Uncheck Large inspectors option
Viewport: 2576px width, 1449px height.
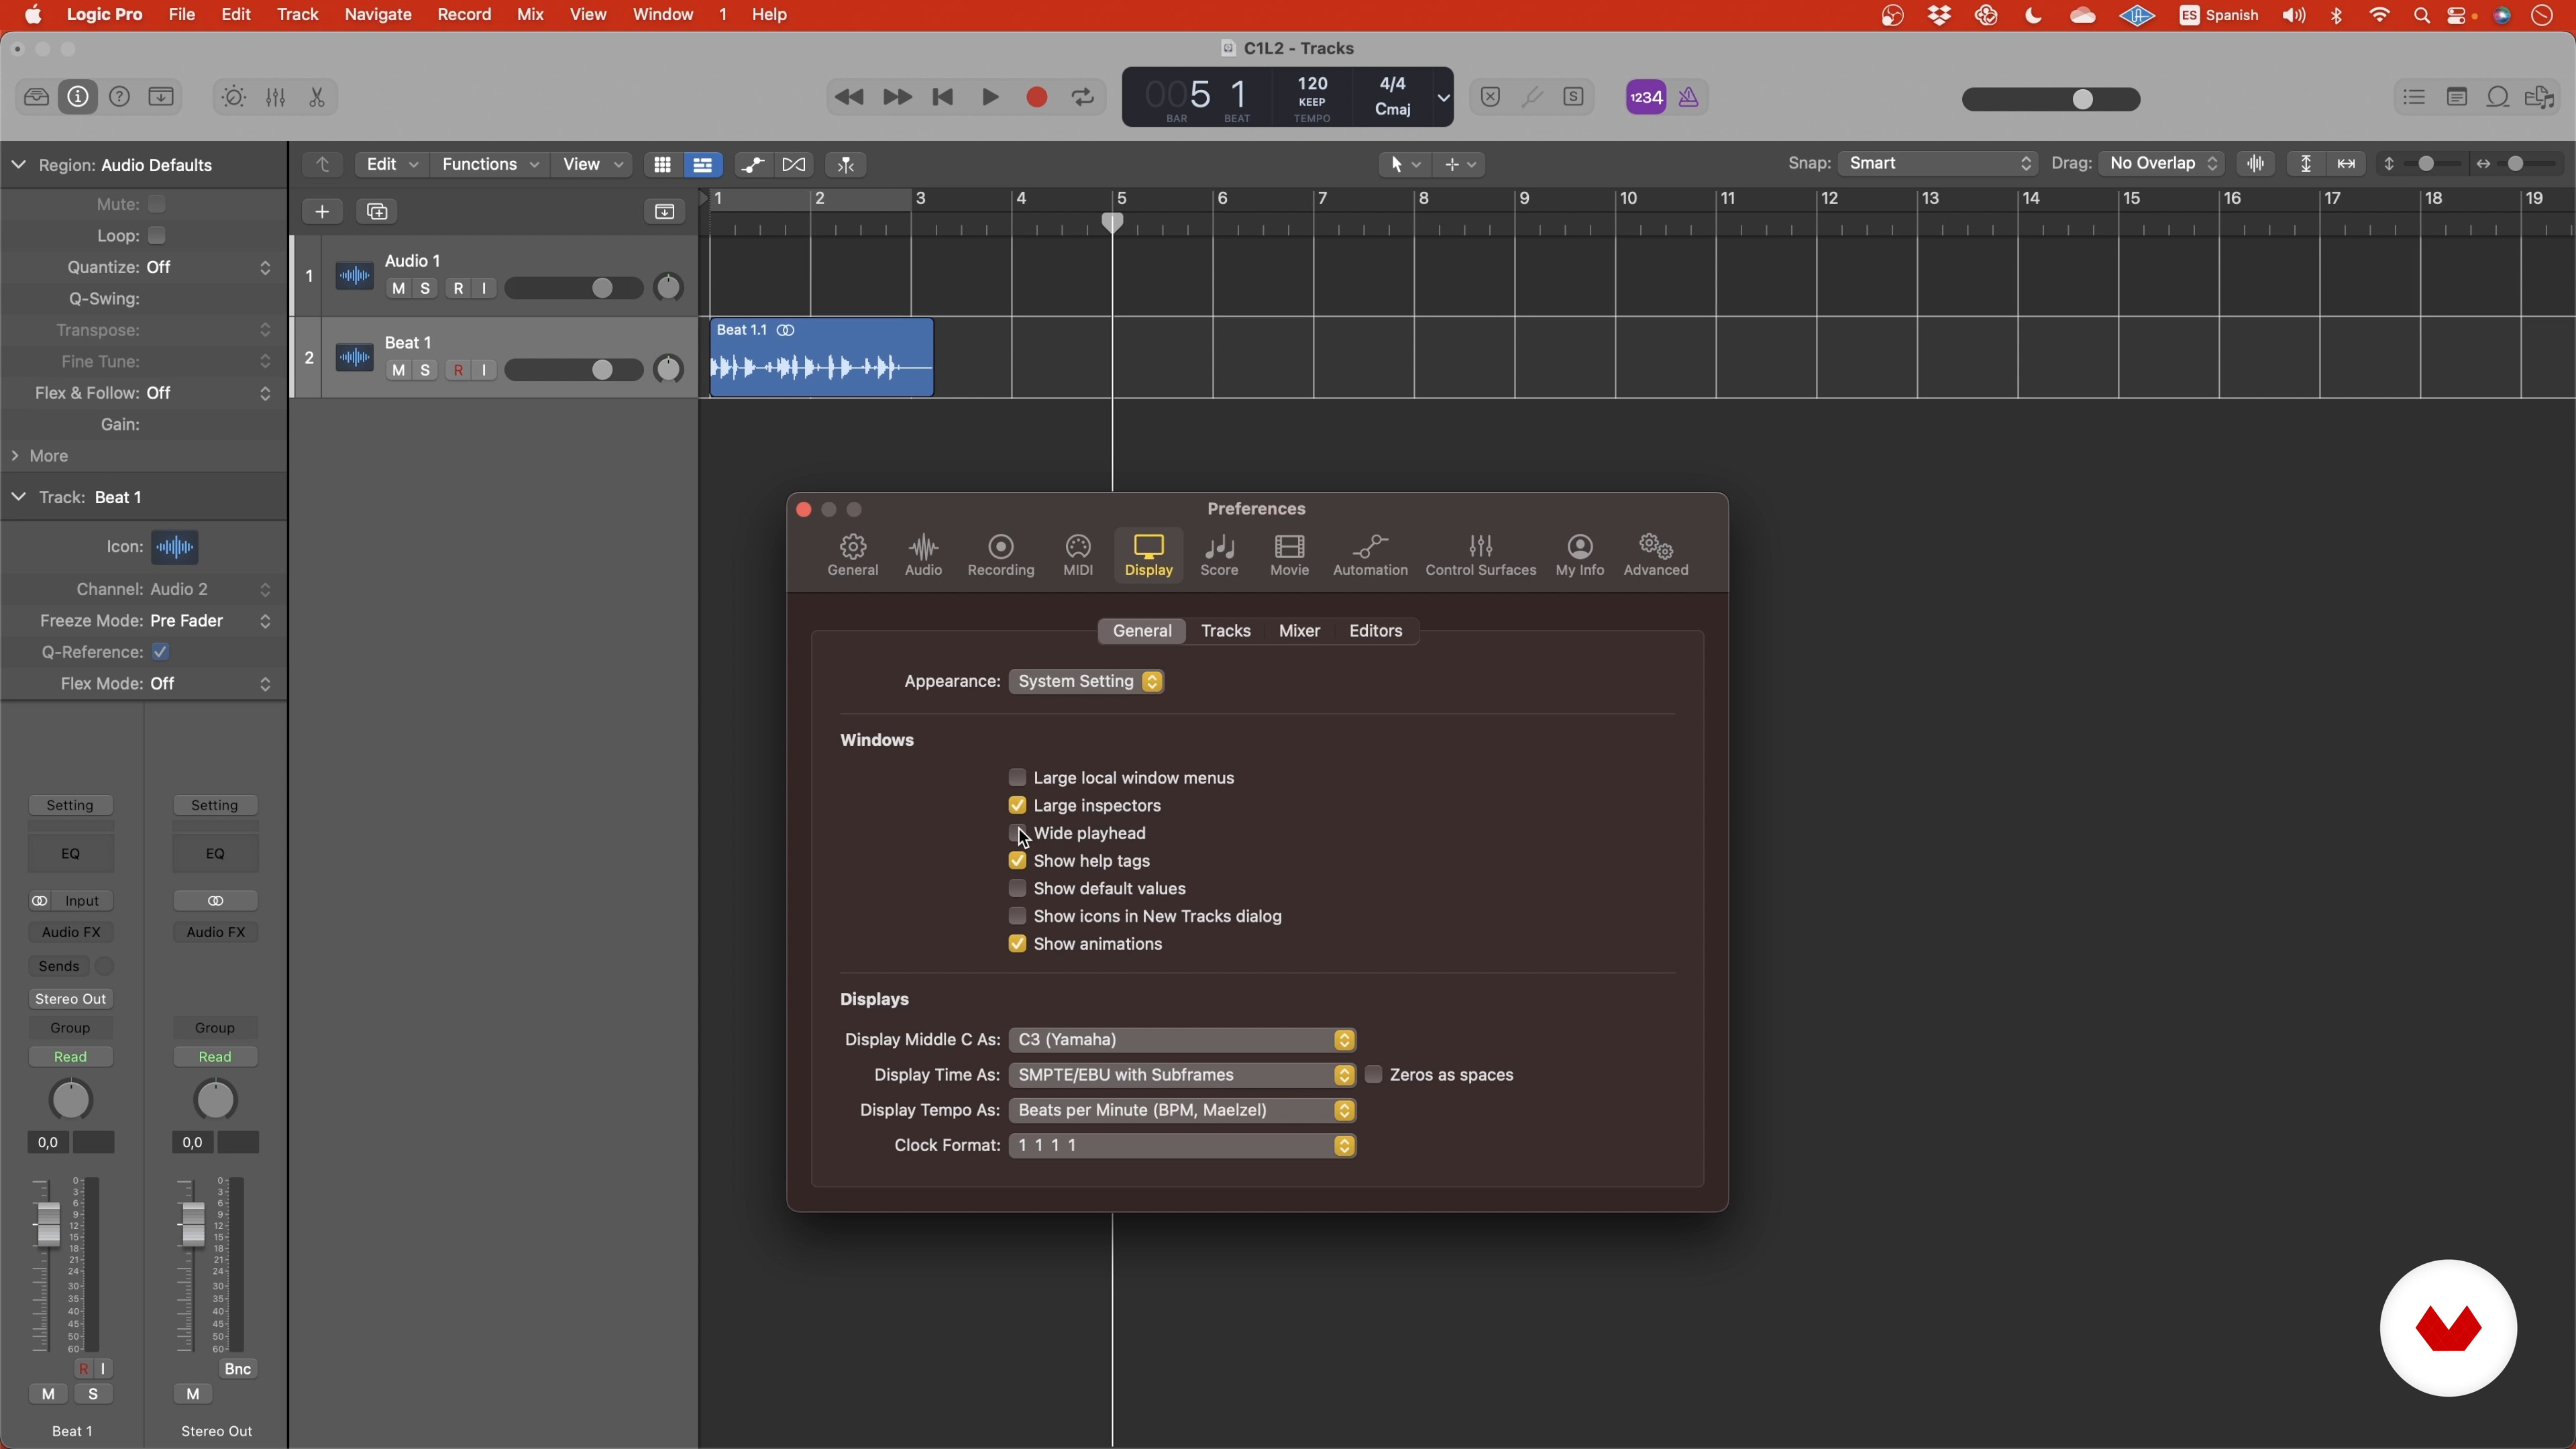coord(1017,805)
